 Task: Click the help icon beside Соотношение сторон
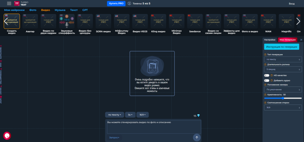pyautogui.click(x=265, y=103)
